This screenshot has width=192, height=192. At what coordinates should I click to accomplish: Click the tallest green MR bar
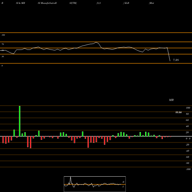[20, 121]
